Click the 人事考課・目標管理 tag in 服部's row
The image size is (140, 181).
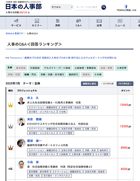[x=82, y=154]
